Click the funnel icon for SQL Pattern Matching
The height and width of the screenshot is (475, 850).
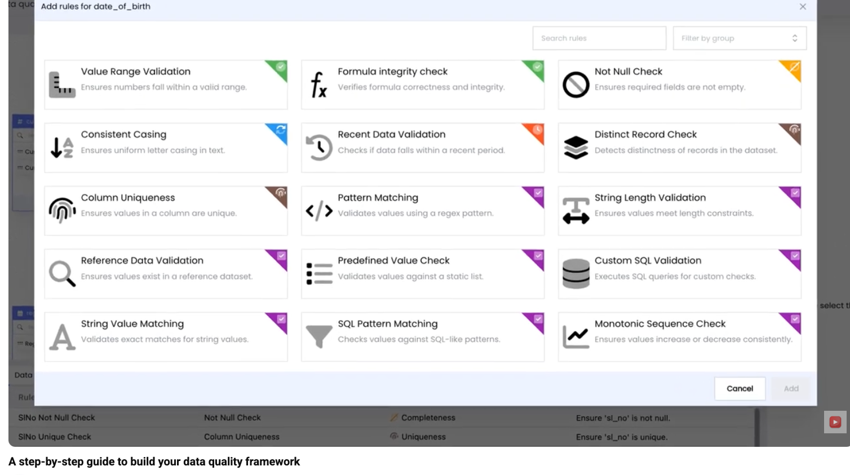pyautogui.click(x=318, y=336)
